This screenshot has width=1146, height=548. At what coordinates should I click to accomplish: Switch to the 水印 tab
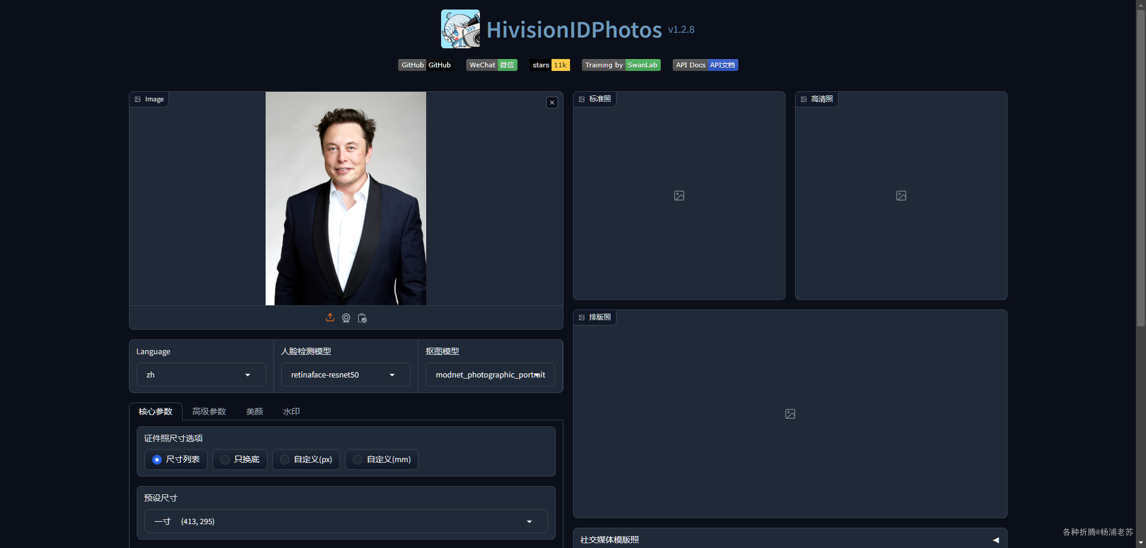[x=291, y=411]
